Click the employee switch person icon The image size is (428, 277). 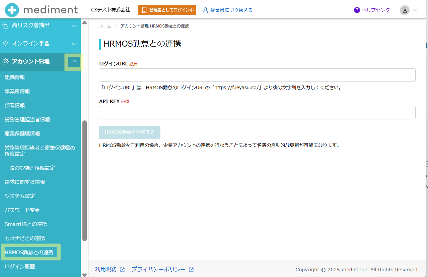tap(205, 10)
